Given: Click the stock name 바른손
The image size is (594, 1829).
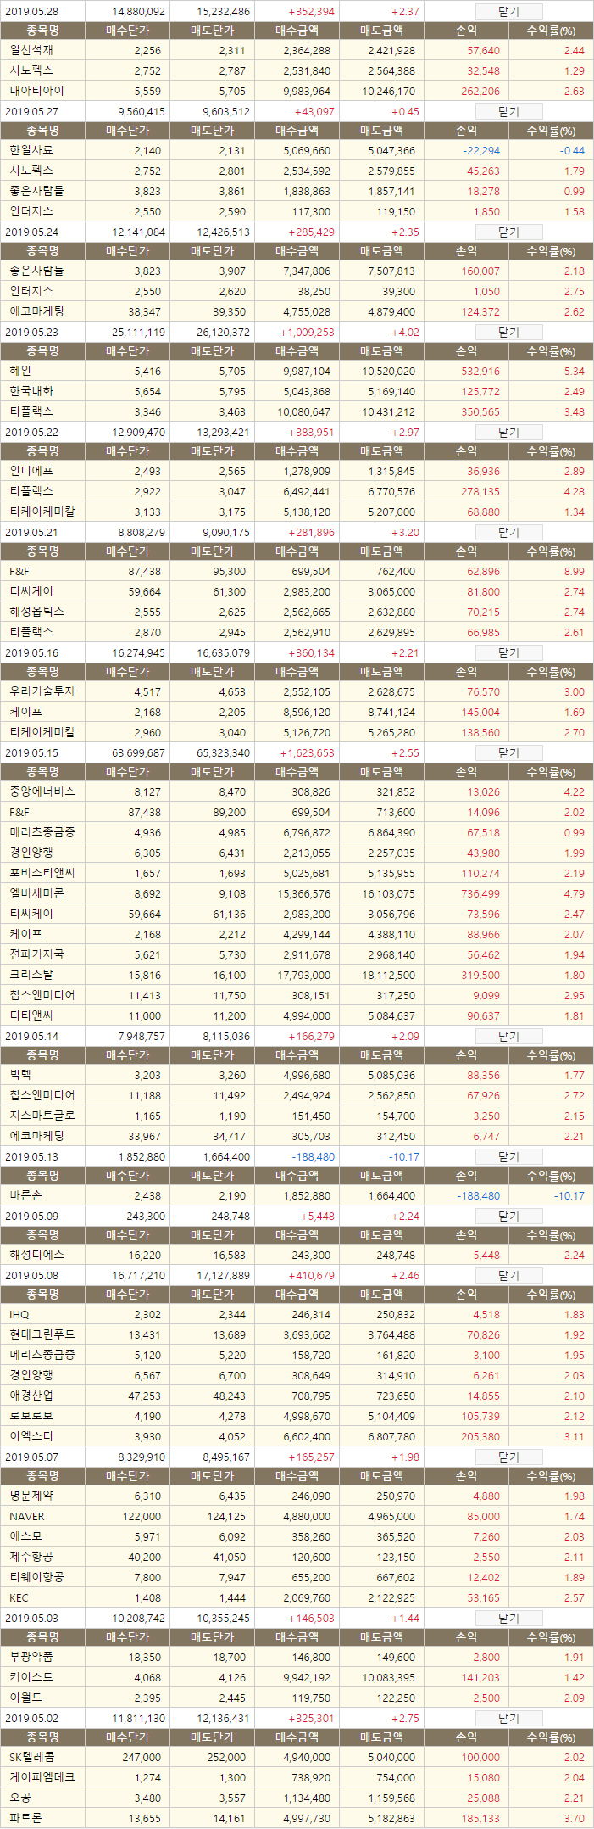Looking at the screenshot, I should (25, 1195).
